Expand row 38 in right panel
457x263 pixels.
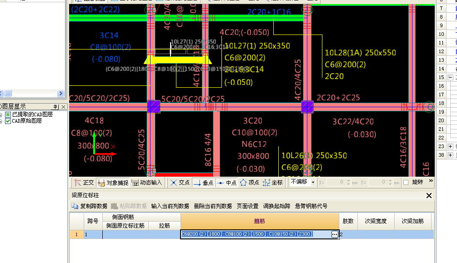(x=450, y=155)
